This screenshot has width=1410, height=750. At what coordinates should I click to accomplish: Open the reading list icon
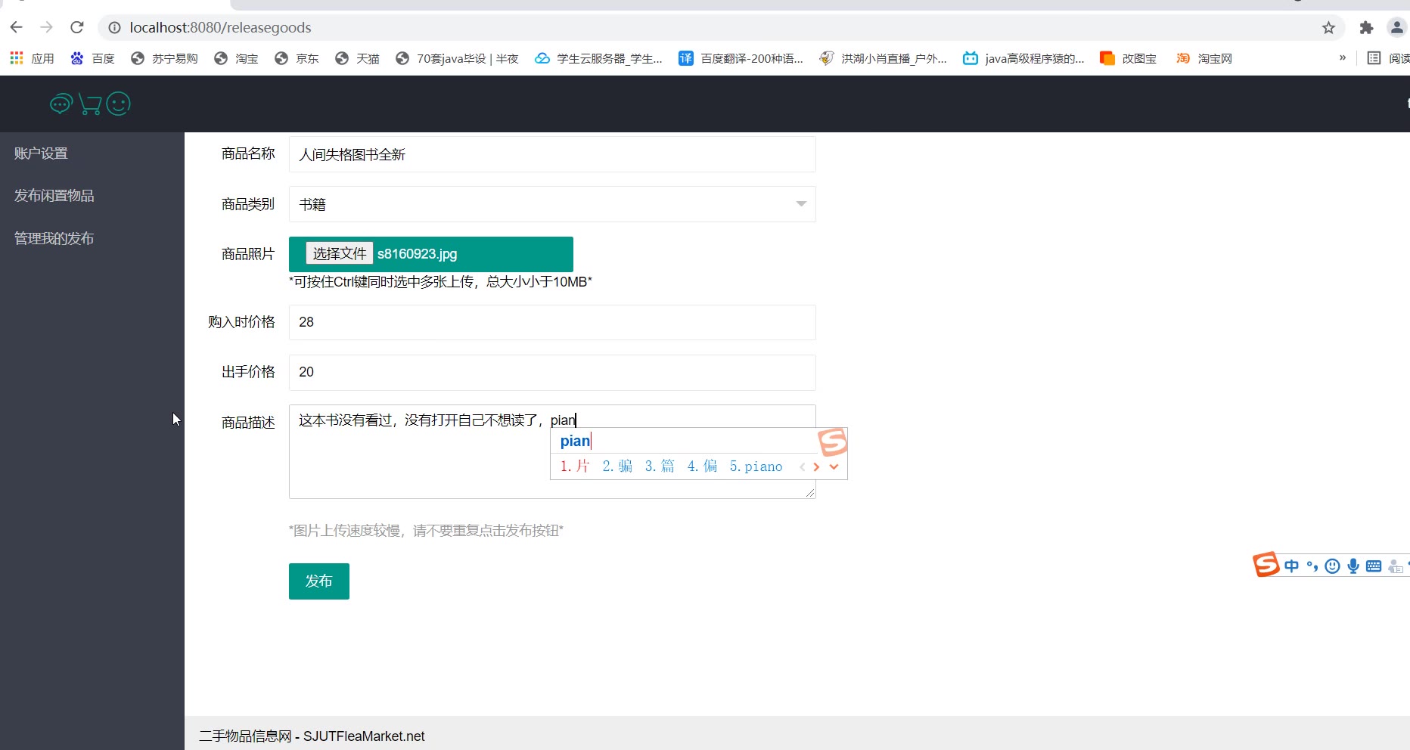(1374, 58)
